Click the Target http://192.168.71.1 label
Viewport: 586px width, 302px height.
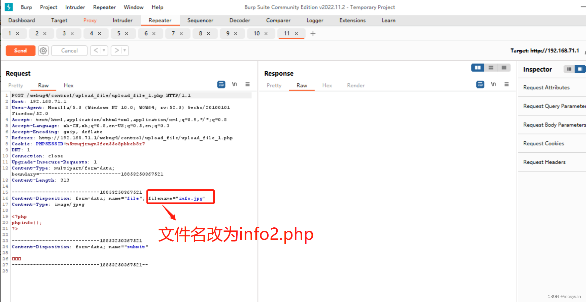click(545, 51)
